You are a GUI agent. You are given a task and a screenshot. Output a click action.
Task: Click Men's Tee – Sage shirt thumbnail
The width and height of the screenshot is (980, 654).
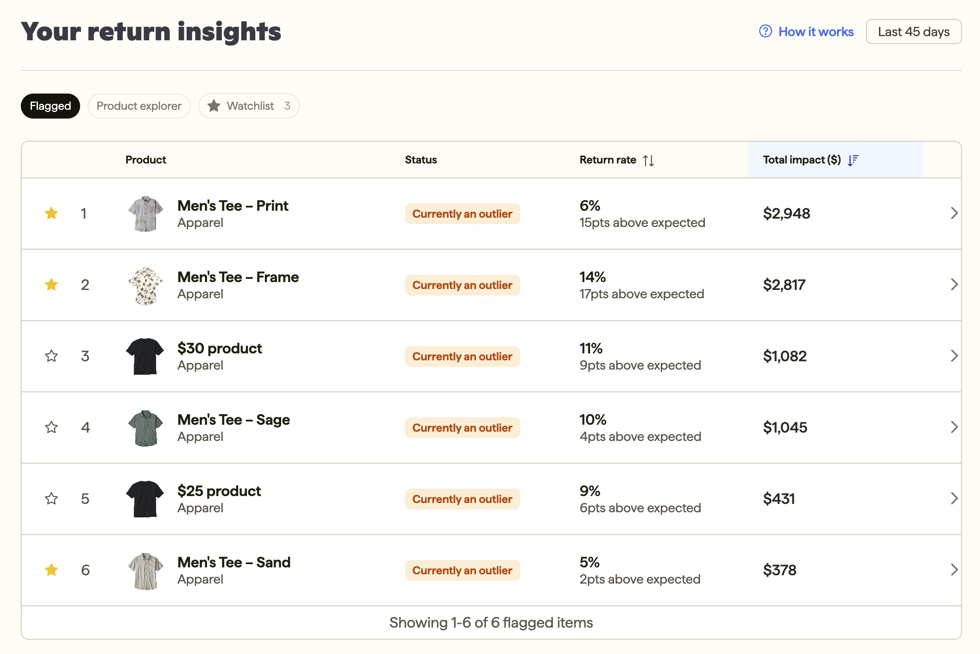pos(145,428)
